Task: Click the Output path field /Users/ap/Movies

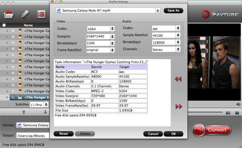Action: tap(33, 135)
